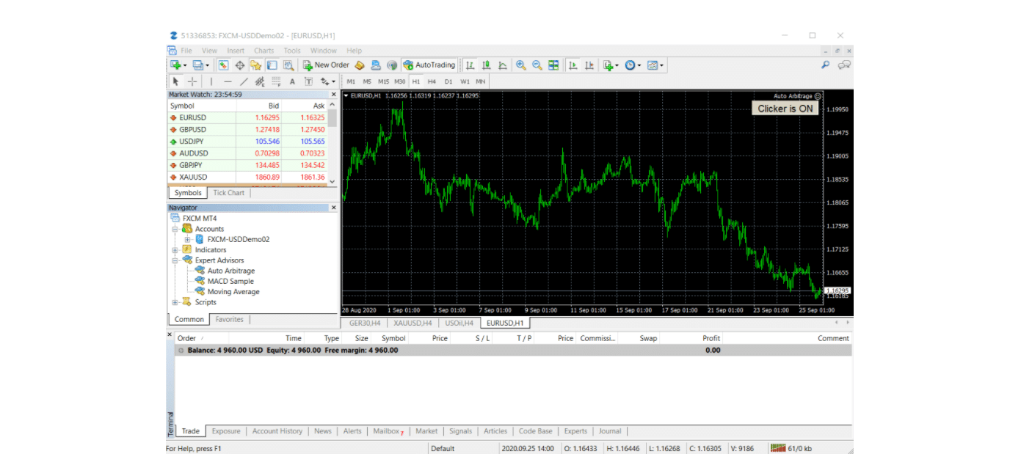Switch chart to Bar Chart icon
This screenshot has width=1021, height=476.
(470, 65)
